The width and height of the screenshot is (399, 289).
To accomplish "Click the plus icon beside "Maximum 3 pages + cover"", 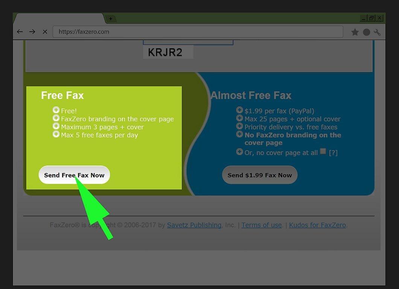I will (x=56, y=126).
